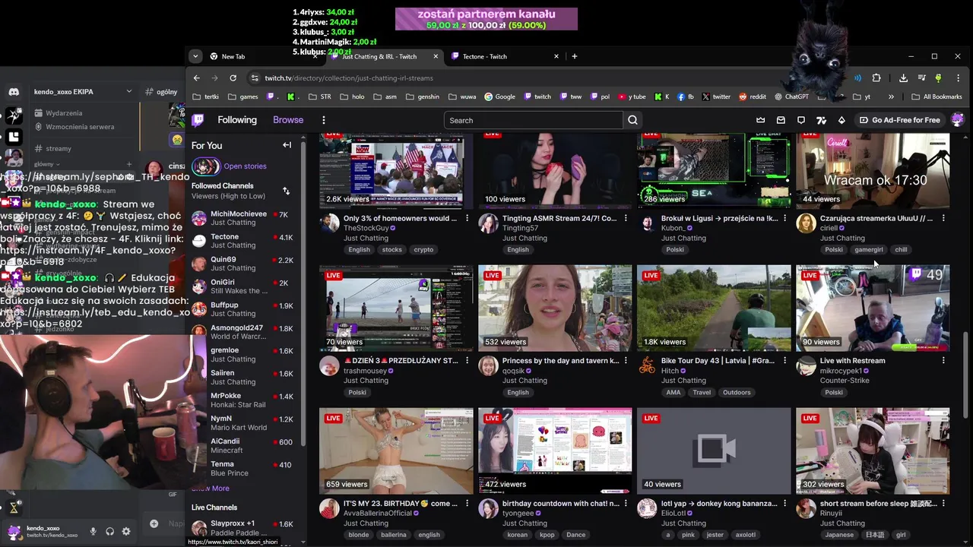Focus the Twitch search field
The image size is (973, 547).
coord(534,120)
